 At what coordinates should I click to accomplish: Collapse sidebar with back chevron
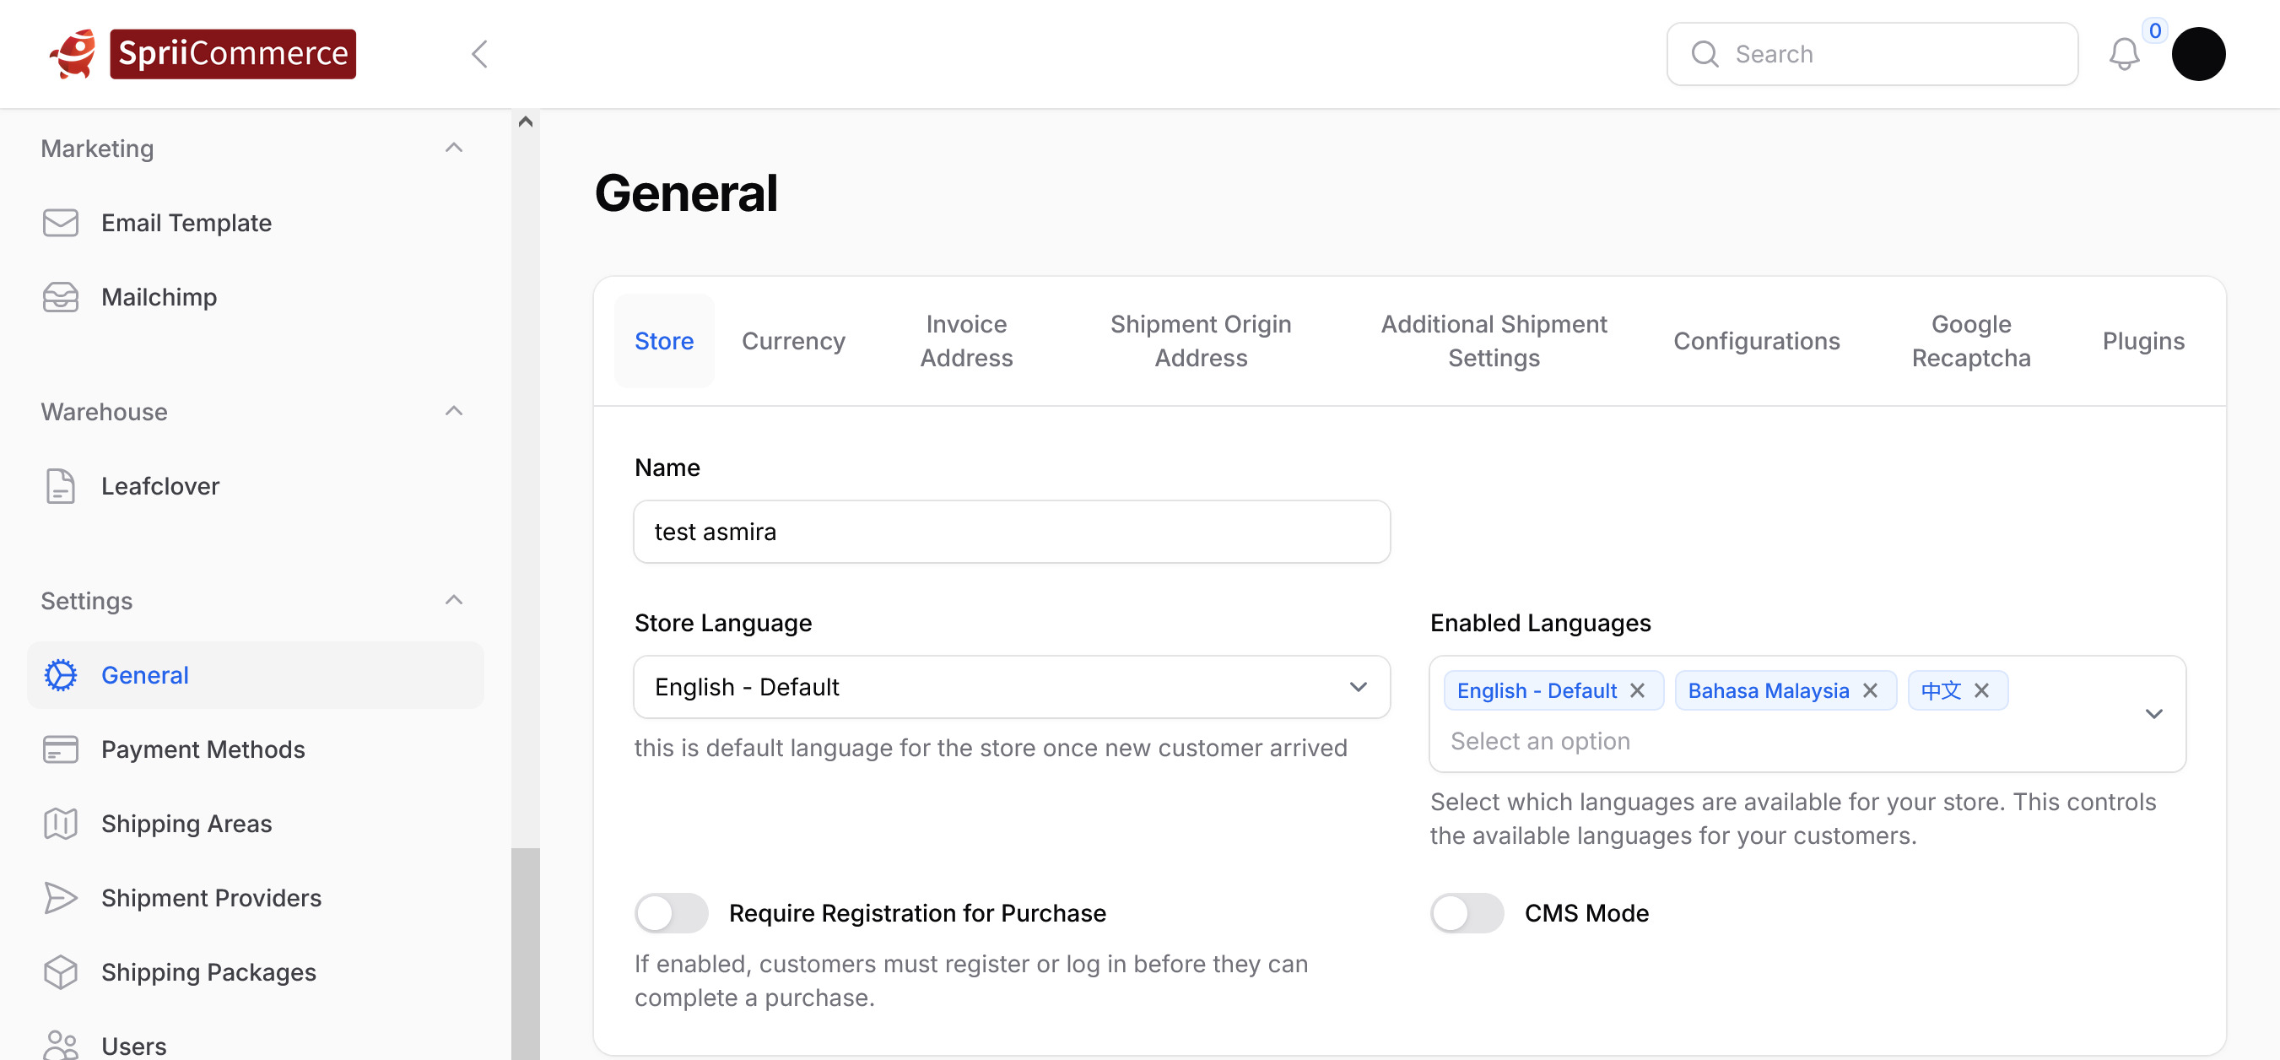tap(480, 55)
